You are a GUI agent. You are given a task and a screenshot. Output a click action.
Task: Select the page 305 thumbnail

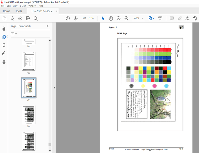tap(29, 41)
